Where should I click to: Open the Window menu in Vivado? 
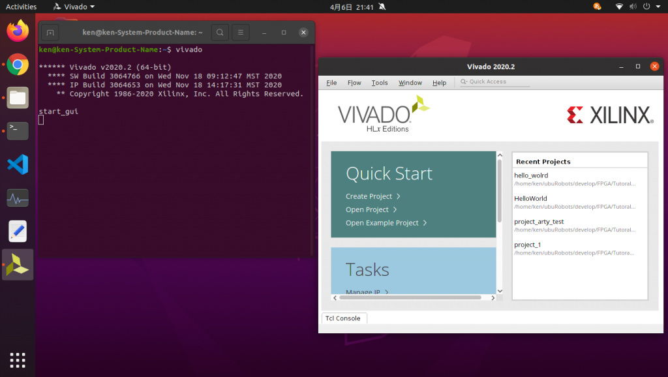click(x=410, y=83)
